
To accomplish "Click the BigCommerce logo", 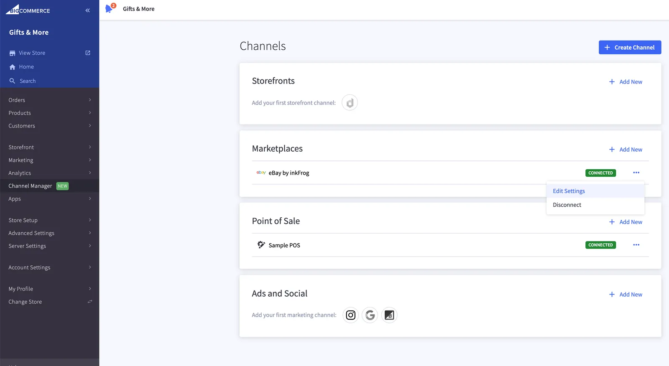I will (x=28, y=10).
